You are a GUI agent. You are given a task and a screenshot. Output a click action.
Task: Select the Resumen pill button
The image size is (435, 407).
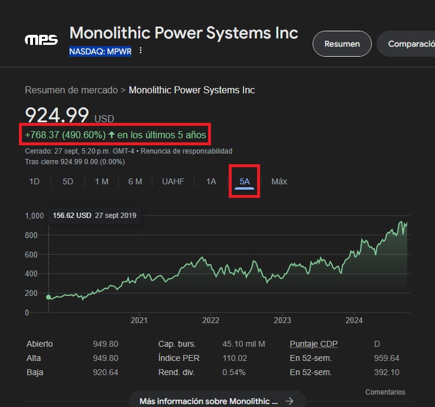click(x=342, y=44)
